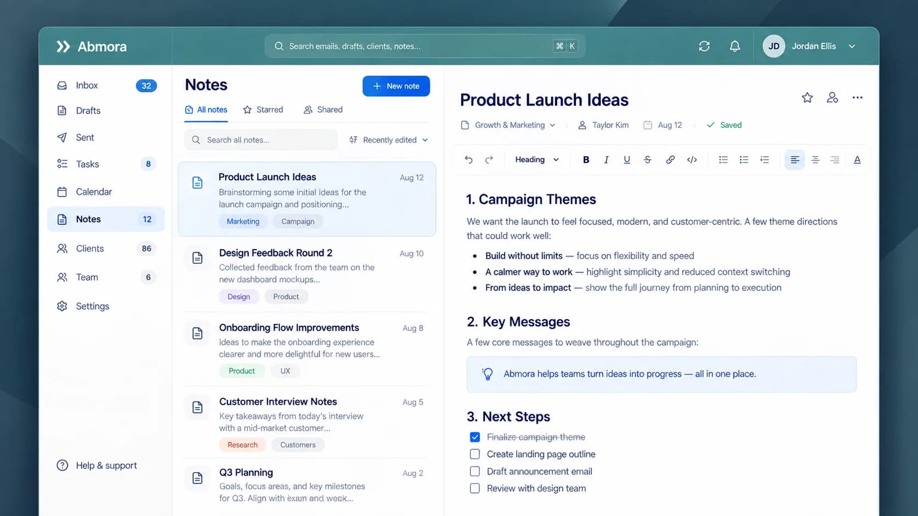
Task: Click the undo arrow in editor toolbar
Action: pos(468,160)
